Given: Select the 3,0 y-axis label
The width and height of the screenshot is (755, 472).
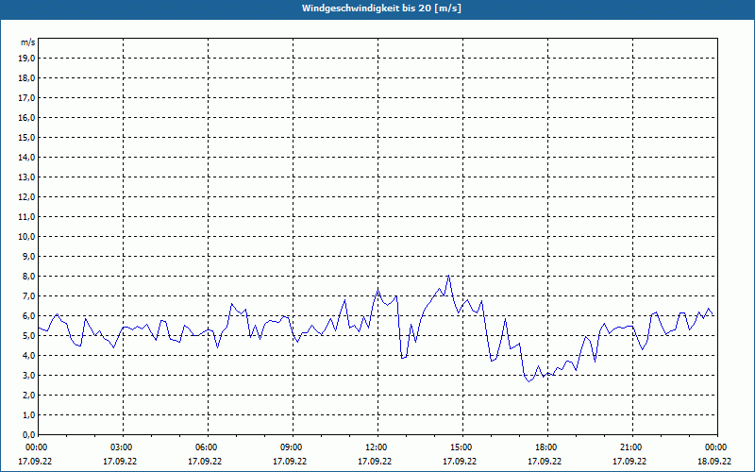Looking at the screenshot, I should coord(29,375).
